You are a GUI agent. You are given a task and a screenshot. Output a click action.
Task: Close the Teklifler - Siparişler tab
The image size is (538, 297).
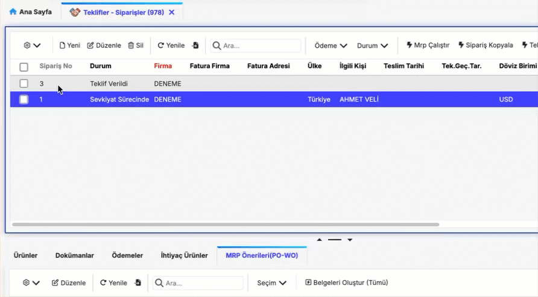(172, 12)
